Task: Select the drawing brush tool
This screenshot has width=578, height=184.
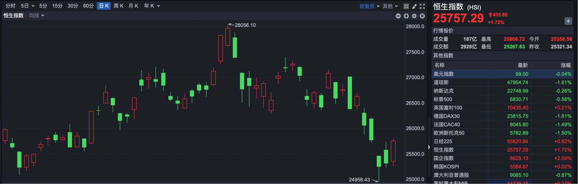Action: pos(414,6)
